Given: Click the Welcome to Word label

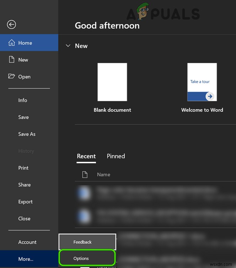Looking at the screenshot, I should (202, 110).
